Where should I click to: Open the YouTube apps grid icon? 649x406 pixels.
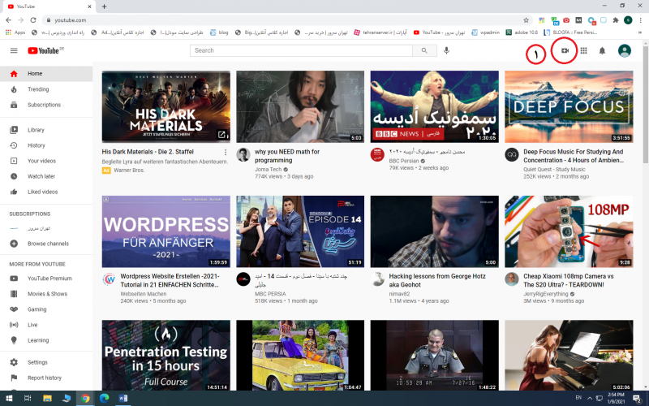[583, 50]
